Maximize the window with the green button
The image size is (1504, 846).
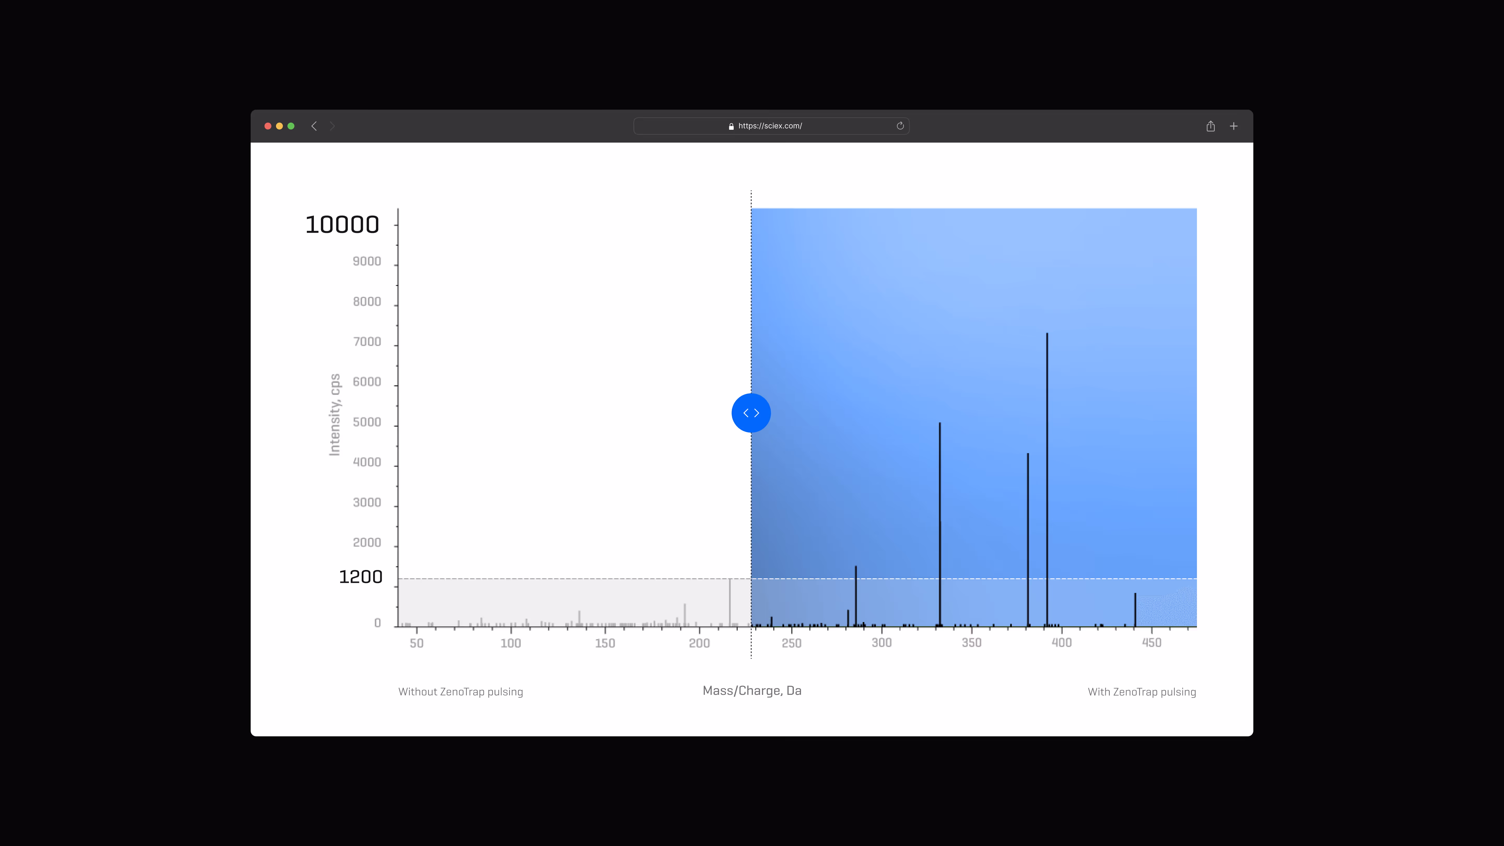[x=291, y=126]
